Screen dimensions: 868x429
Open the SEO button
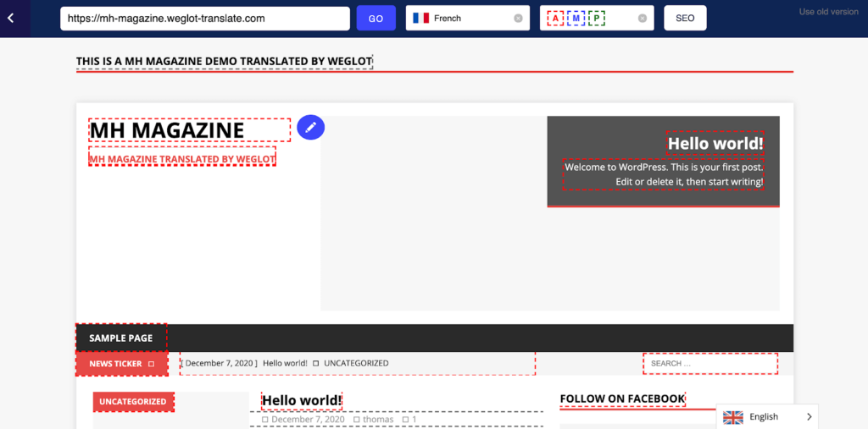point(685,19)
